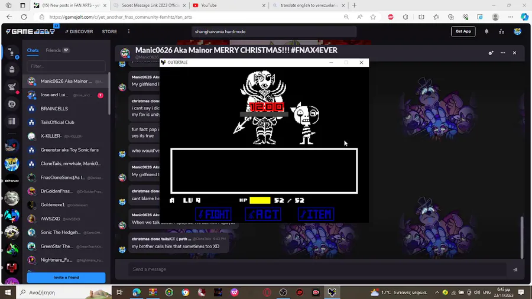Open the Store page
Screen dimensions: 532x299
tap(109, 31)
